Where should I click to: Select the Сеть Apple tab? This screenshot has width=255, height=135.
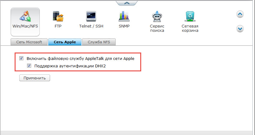point(65,42)
